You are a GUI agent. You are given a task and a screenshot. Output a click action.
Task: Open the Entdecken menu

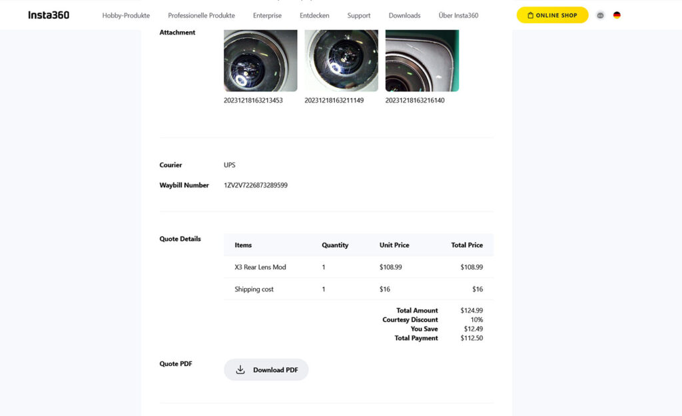(x=314, y=15)
